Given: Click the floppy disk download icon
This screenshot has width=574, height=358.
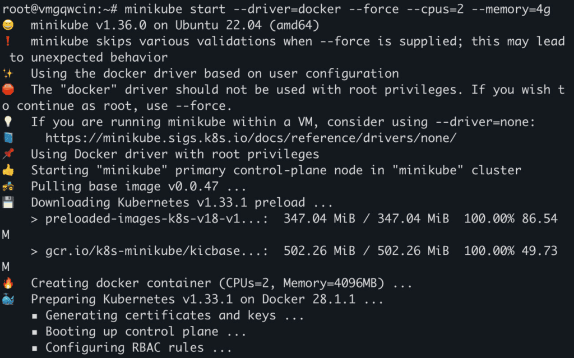Looking at the screenshot, I should (x=7, y=202).
